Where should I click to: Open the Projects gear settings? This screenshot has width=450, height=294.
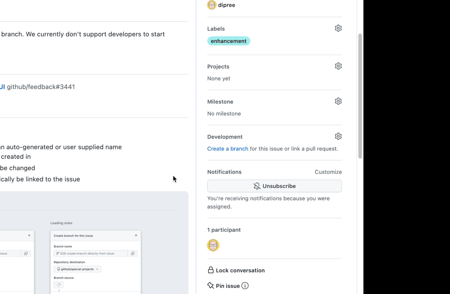click(338, 66)
